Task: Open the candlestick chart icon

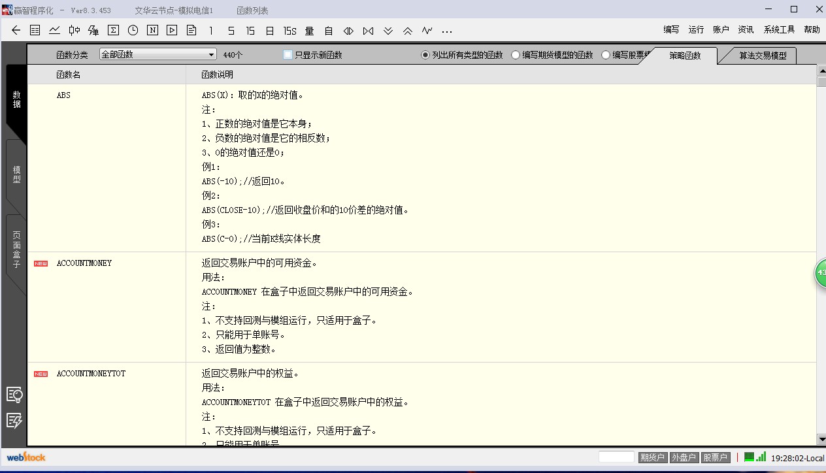Action: pos(74,30)
